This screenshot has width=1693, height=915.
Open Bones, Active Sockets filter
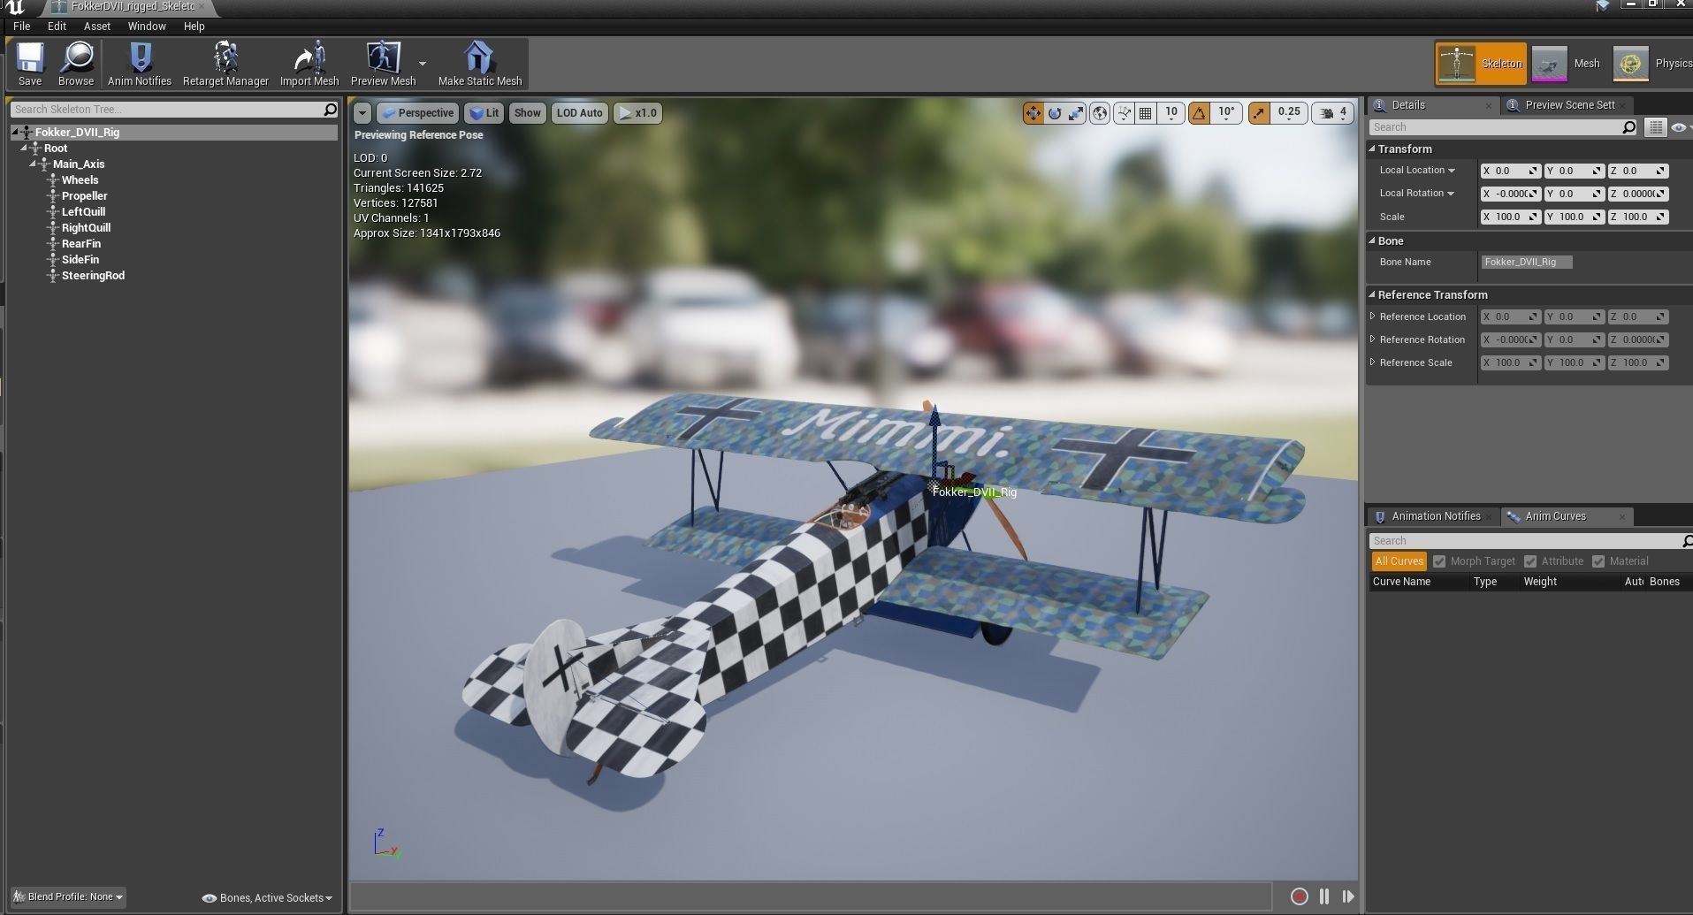(x=268, y=898)
